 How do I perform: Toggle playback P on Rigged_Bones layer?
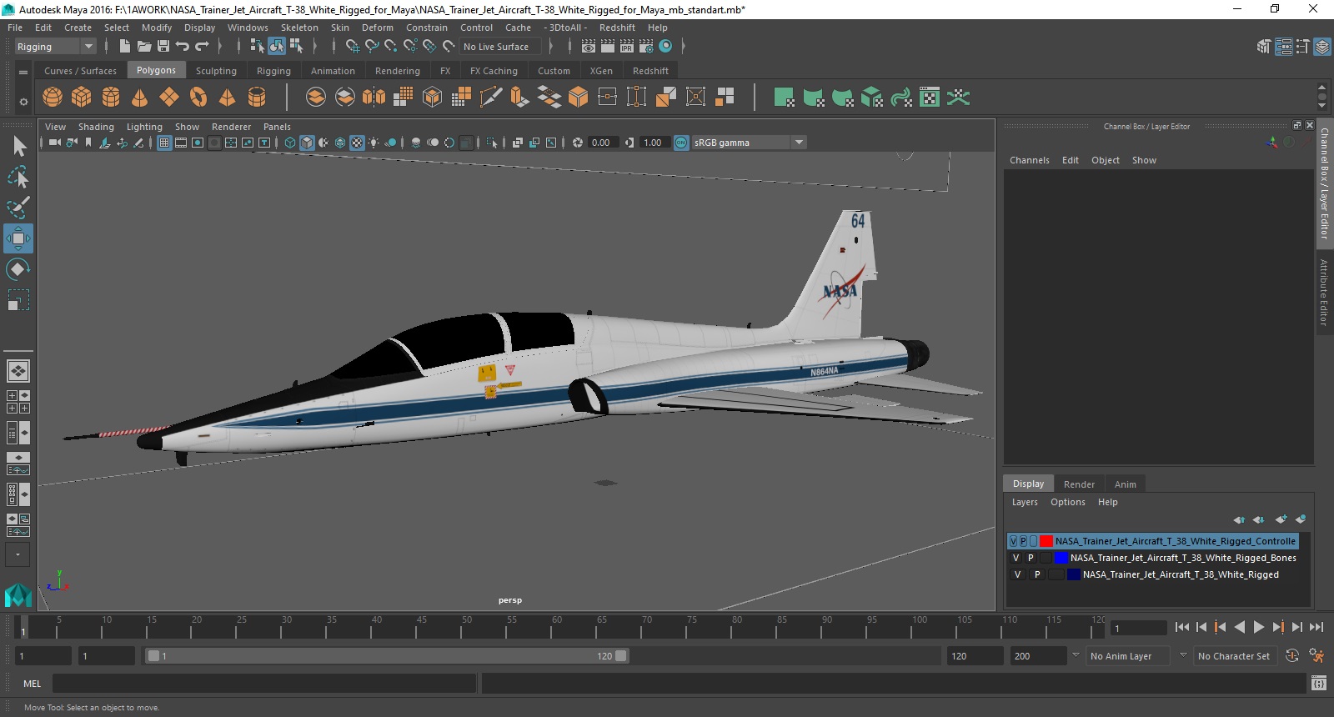1031,558
